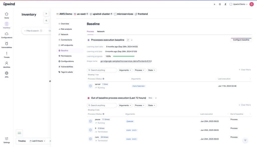Select the Process baseline tab
The width and height of the screenshot is (257, 147).
[x=90, y=31]
